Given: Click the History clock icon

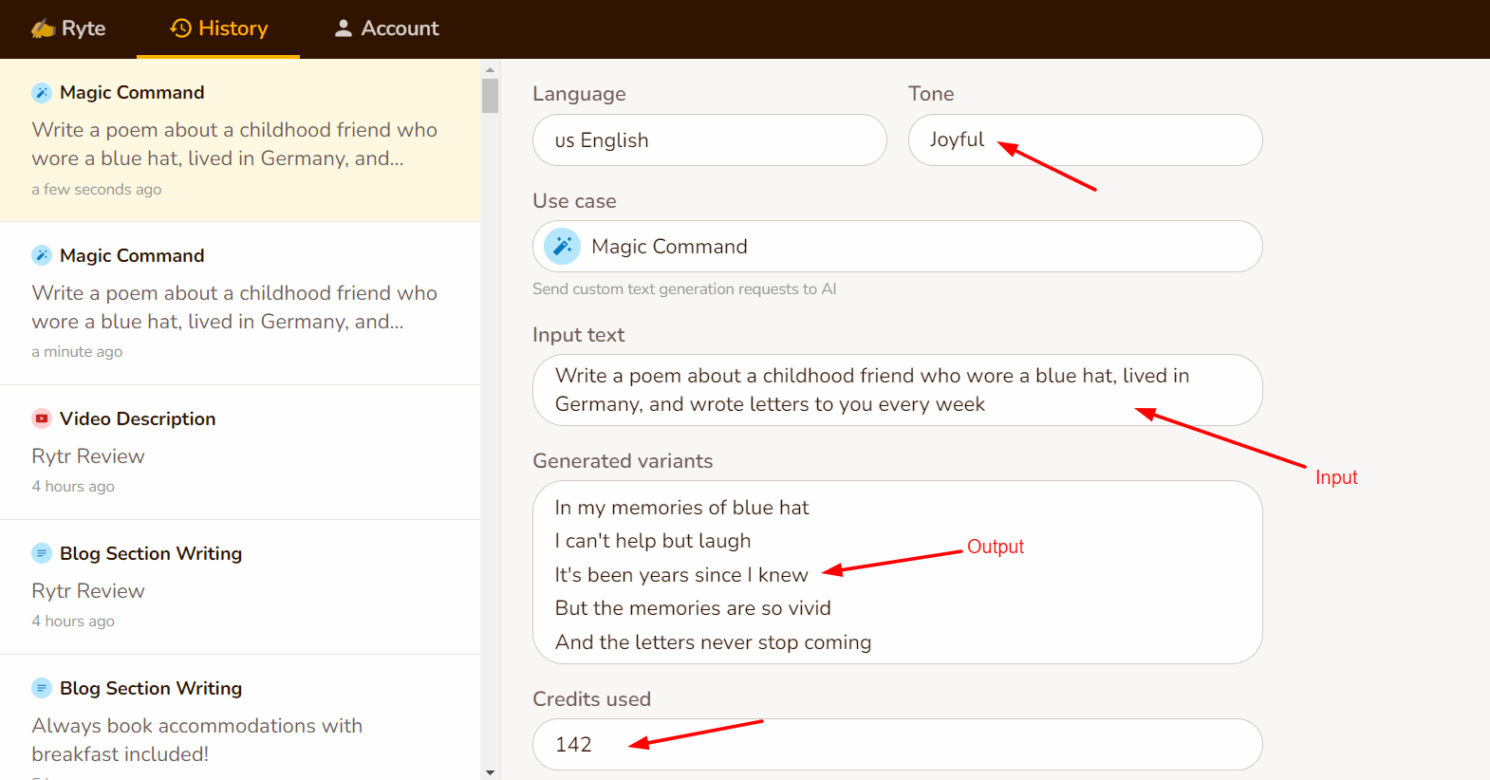Looking at the screenshot, I should click(x=180, y=28).
